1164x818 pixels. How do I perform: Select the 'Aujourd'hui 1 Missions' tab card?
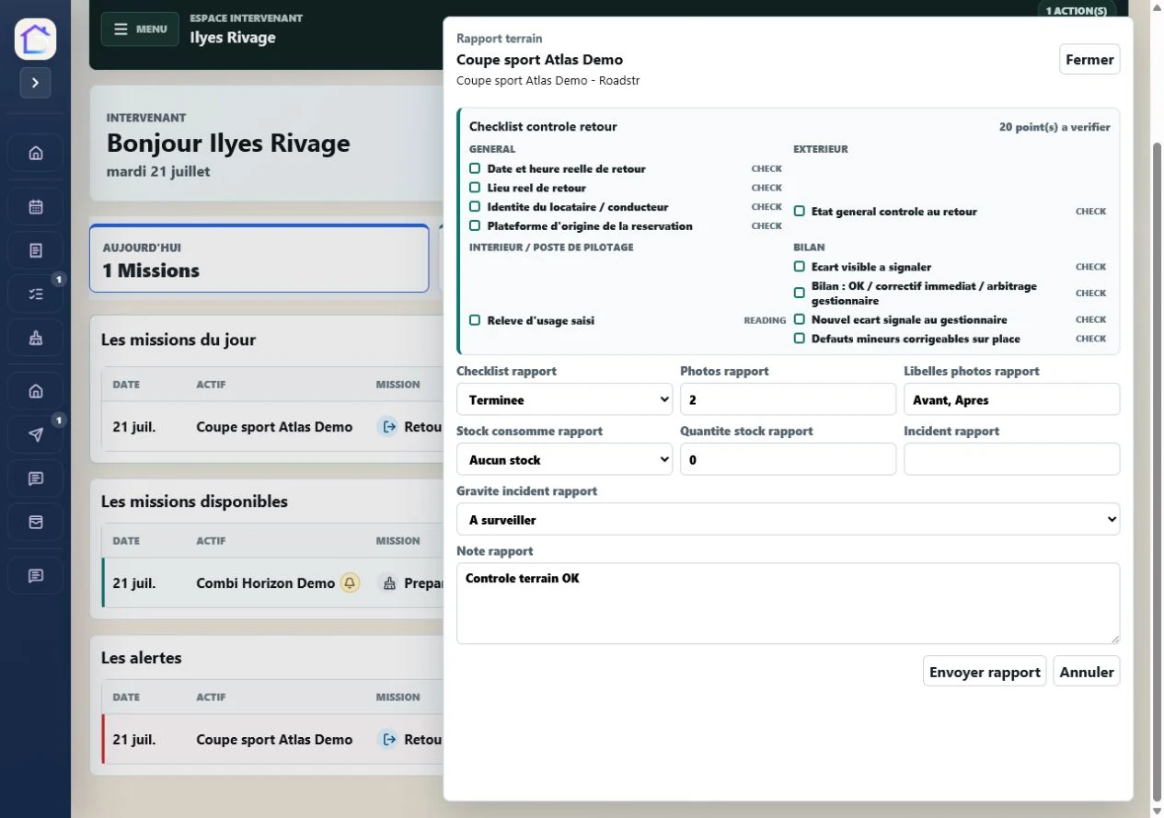(259, 259)
